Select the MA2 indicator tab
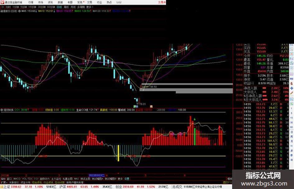The height and width of the screenshot is (189, 294). (76, 179)
